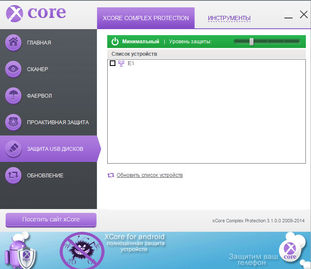Click XCore for android banner text
Viewport: 311px width, 269px height.
[x=134, y=237]
